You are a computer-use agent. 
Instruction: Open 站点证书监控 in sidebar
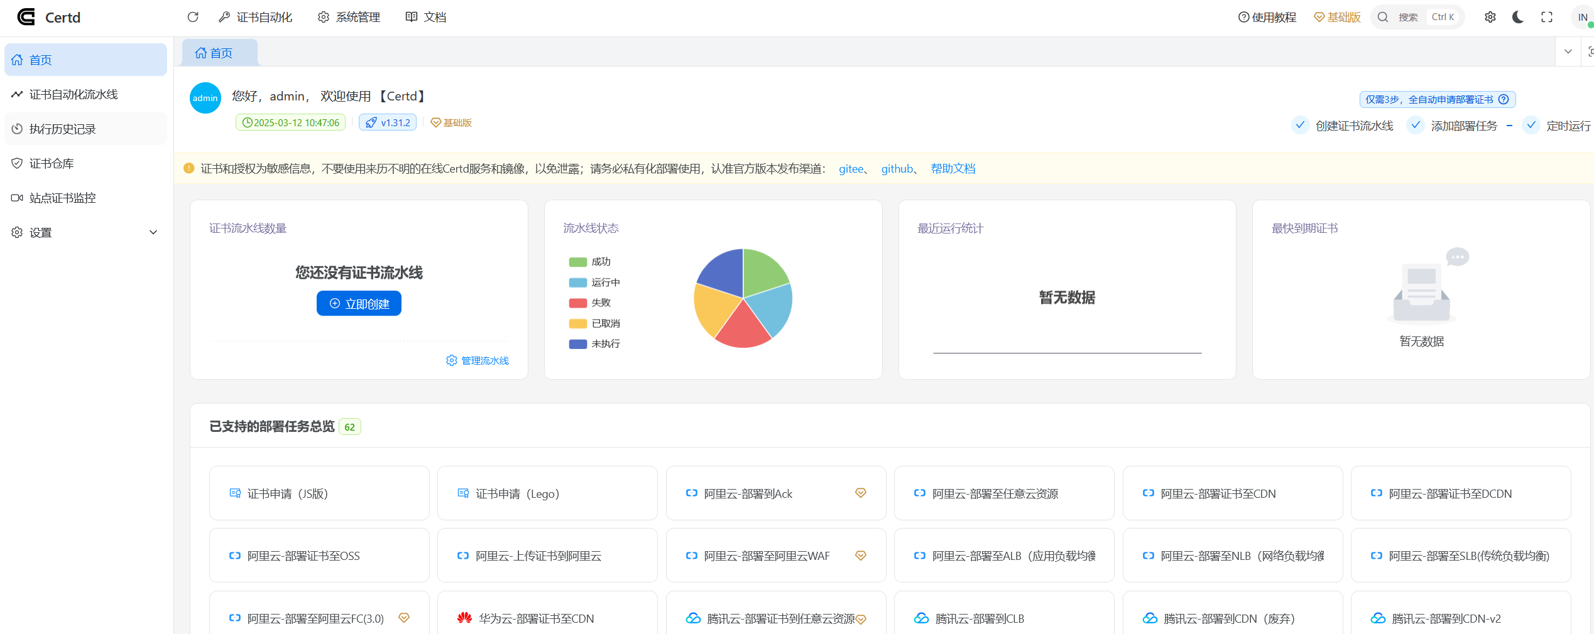point(85,198)
